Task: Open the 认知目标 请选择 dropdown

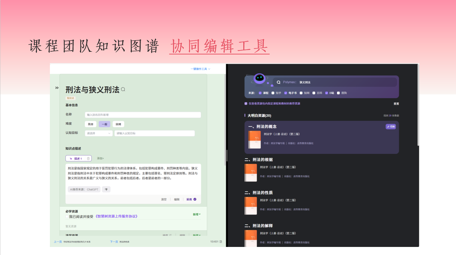Action: [x=99, y=133]
